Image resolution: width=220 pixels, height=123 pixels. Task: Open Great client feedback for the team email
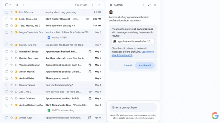tap(64, 45)
